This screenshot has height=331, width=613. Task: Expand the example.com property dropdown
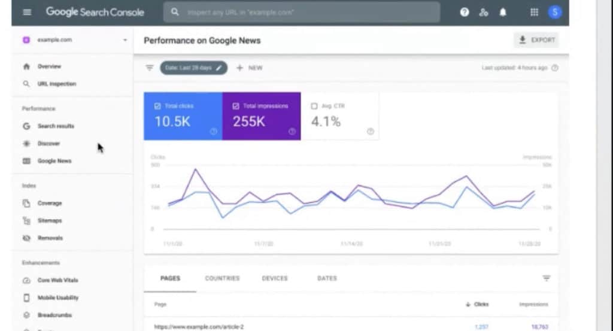pos(125,40)
